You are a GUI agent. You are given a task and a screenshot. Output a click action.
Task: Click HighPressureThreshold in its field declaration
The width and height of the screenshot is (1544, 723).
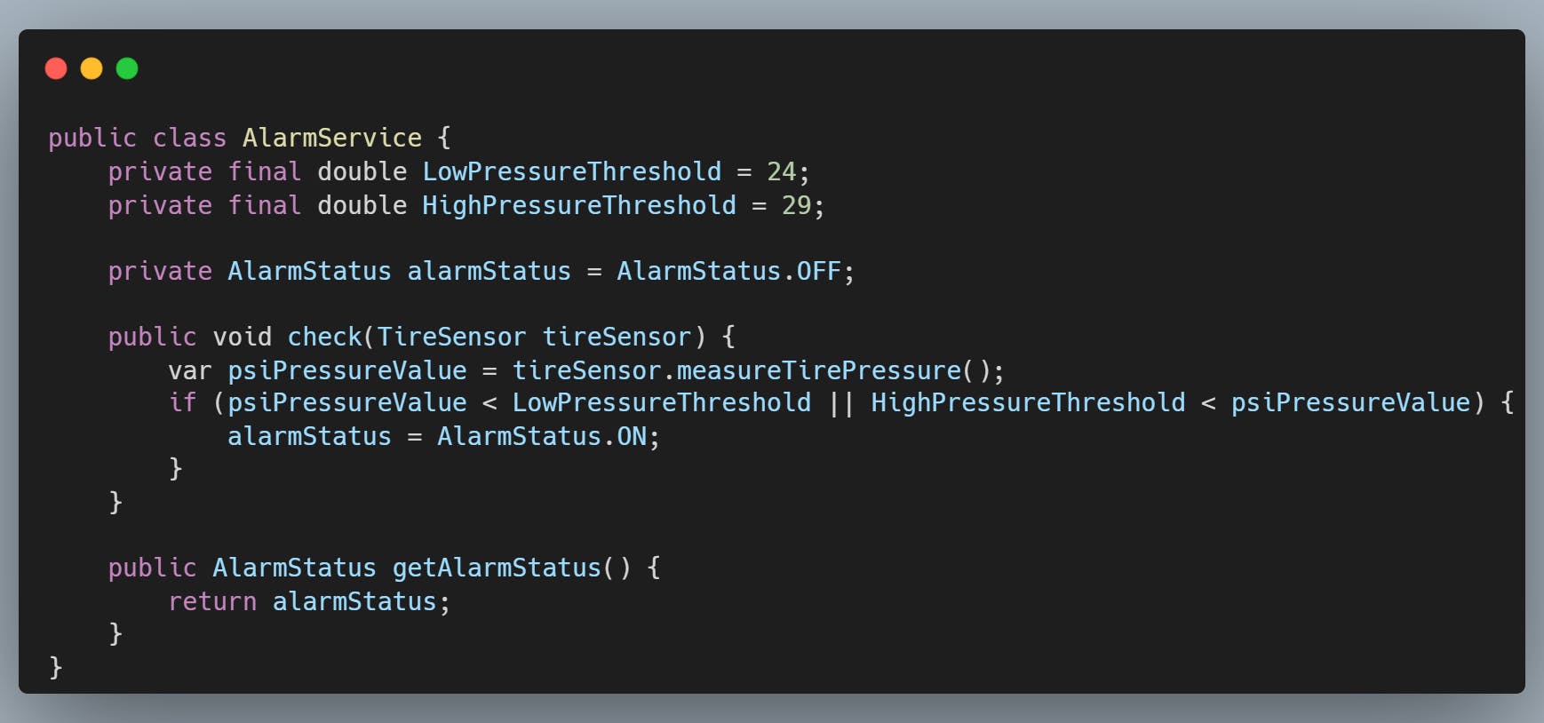[578, 205]
